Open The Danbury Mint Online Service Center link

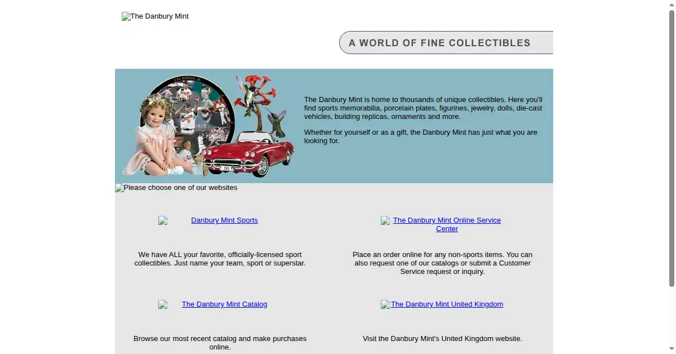coord(447,224)
